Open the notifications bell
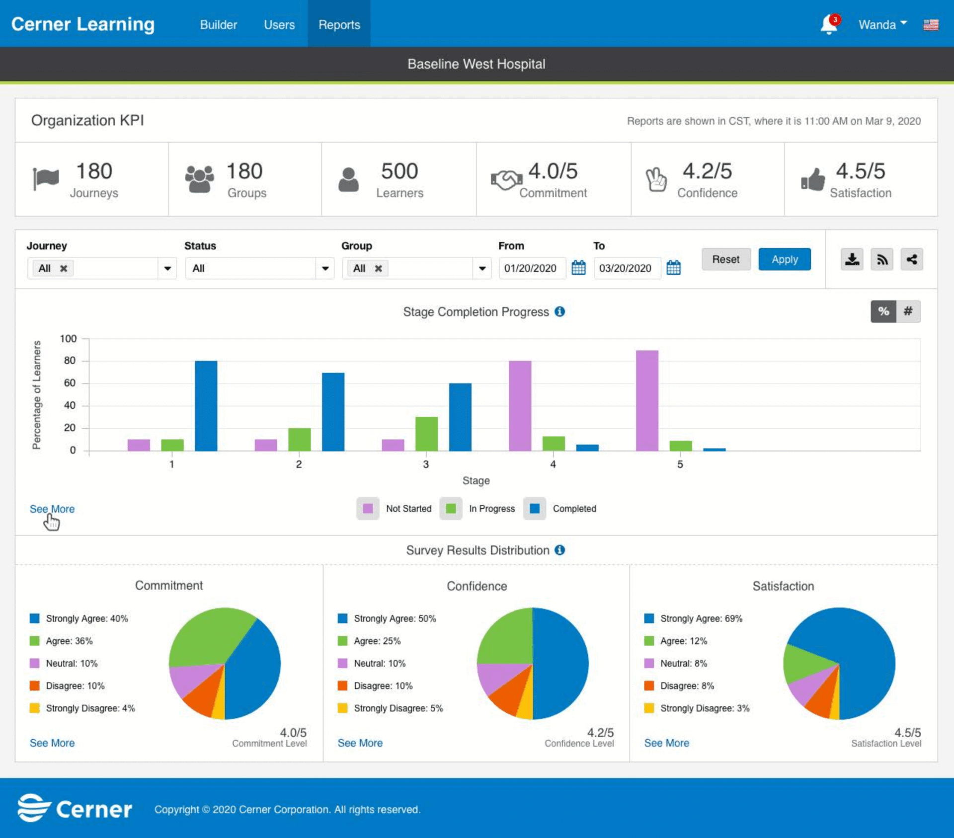This screenshot has width=954, height=838. 829,25
